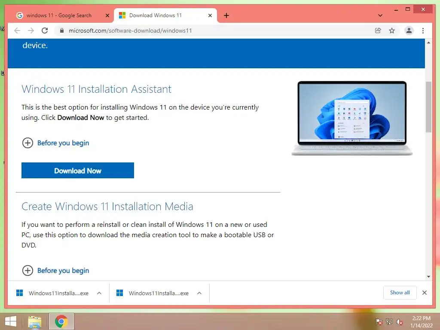Close the Google Search tab
The height and width of the screenshot is (330, 440).
pos(107,15)
